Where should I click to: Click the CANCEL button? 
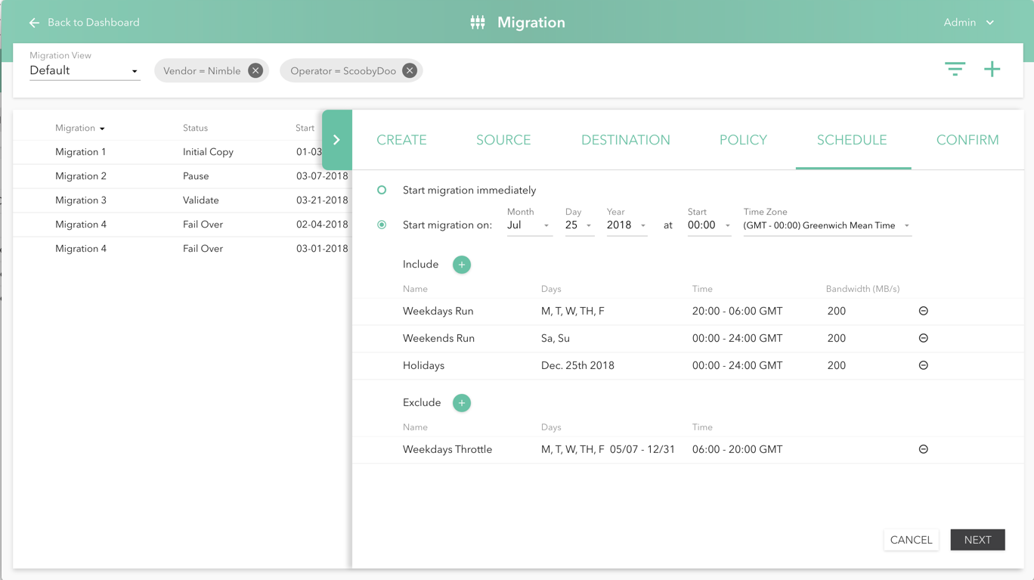click(x=911, y=539)
